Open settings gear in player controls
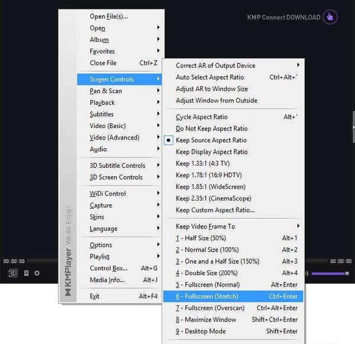The image size is (355, 344). coord(37,273)
